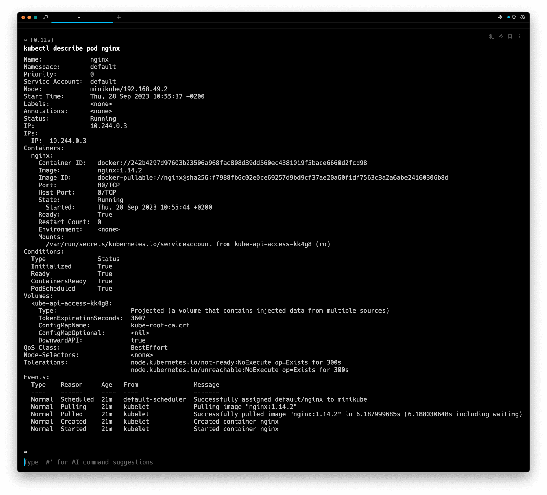Click the 'kubectl describe pod nginx' command text
The width and height of the screenshot is (547, 495).
coord(72,48)
